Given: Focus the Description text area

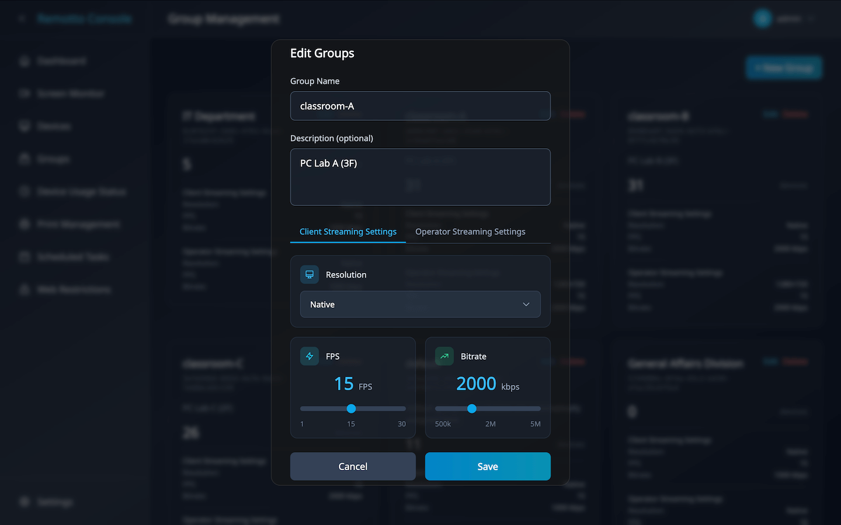Looking at the screenshot, I should coord(420,177).
